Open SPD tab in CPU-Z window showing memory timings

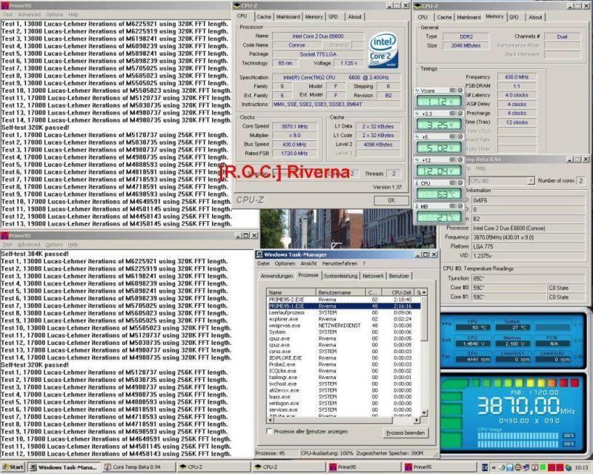click(x=514, y=17)
